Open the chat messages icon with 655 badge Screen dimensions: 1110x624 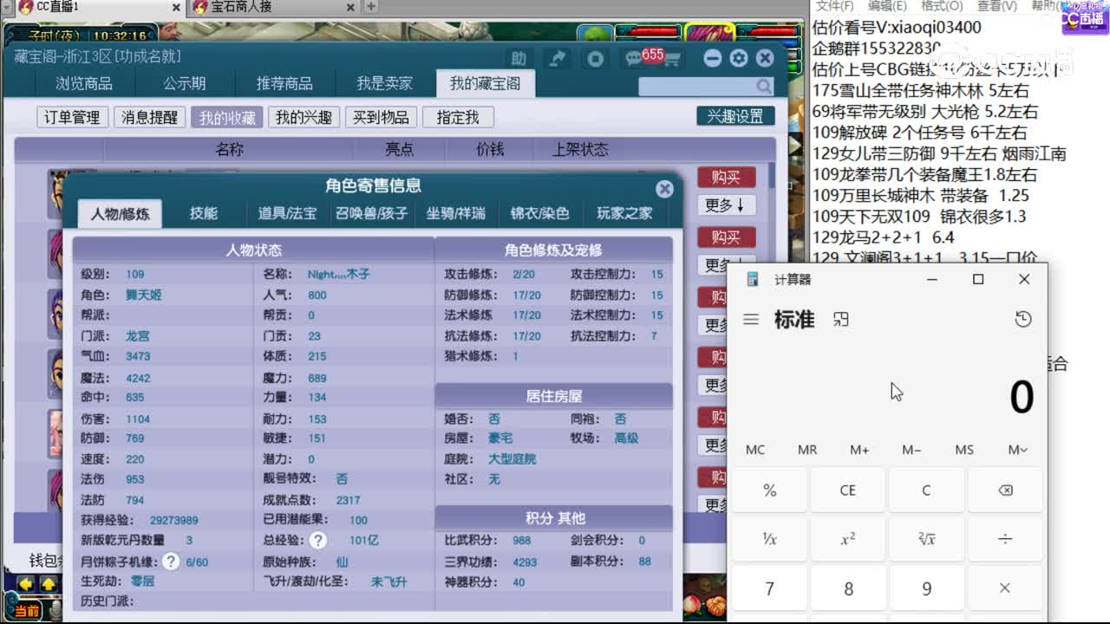tap(635, 58)
